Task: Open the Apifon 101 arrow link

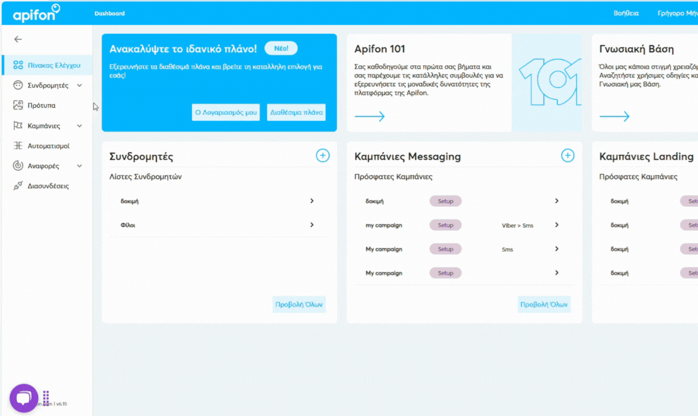Action: (370, 116)
